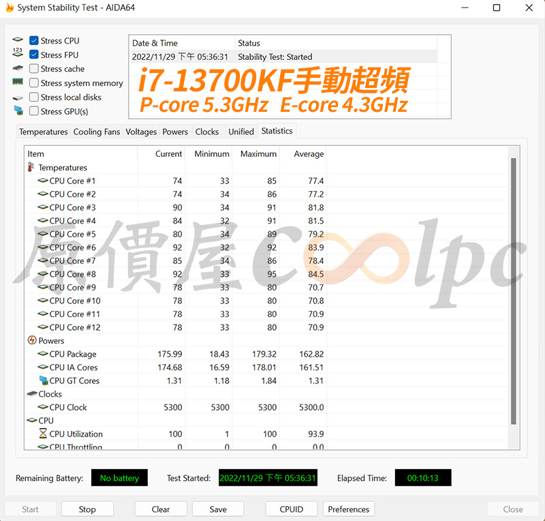Enable the Stress local disks checkbox
545x521 pixels.
[33, 97]
